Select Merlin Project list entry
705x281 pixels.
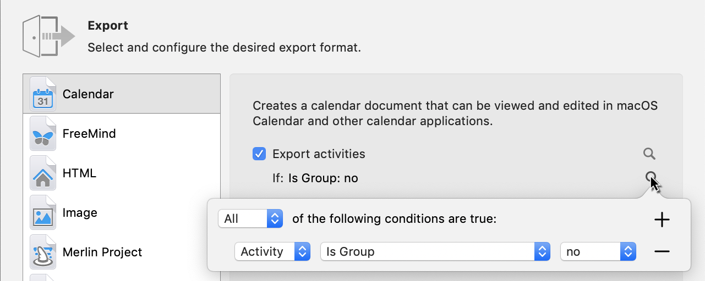pos(102,252)
